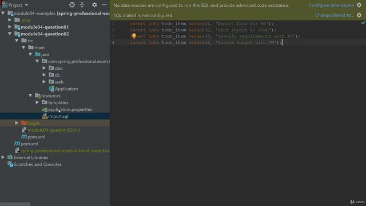Expand the target folder arrow
This screenshot has height=206, width=366.
pyautogui.click(x=17, y=123)
